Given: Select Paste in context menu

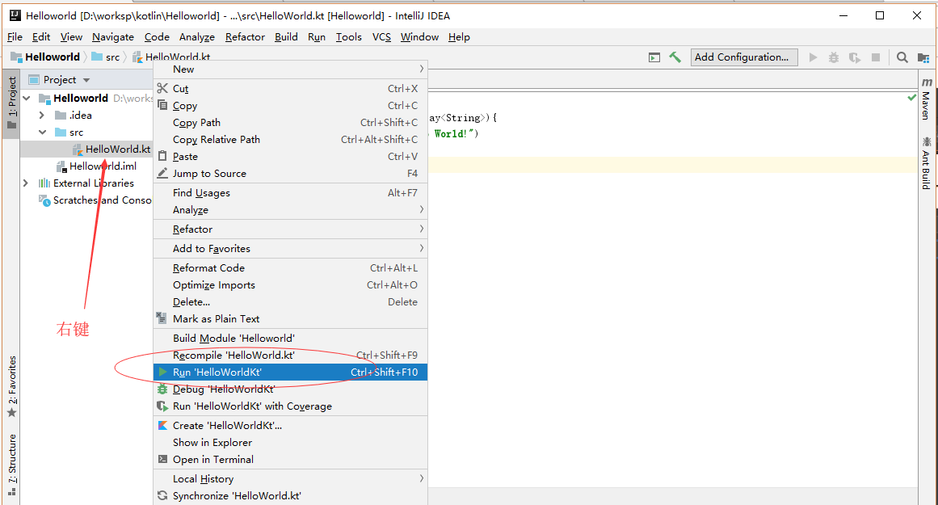Looking at the screenshot, I should click(290, 156).
